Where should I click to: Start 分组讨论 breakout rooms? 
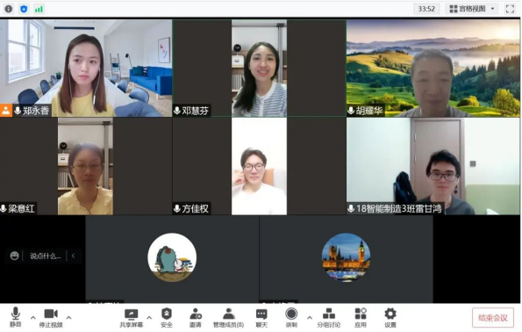click(329, 318)
